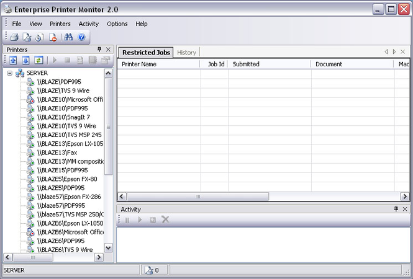The height and width of the screenshot is (279, 413).
Task: Click the blue down arrow in Printers toolbar
Action: click(25, 60)
